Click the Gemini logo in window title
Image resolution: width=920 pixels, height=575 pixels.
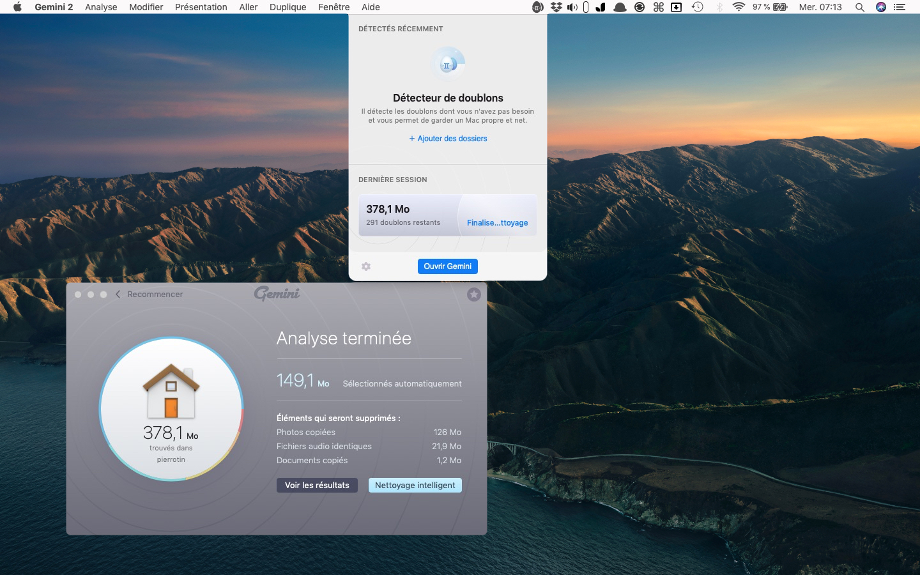coord(277,293)
